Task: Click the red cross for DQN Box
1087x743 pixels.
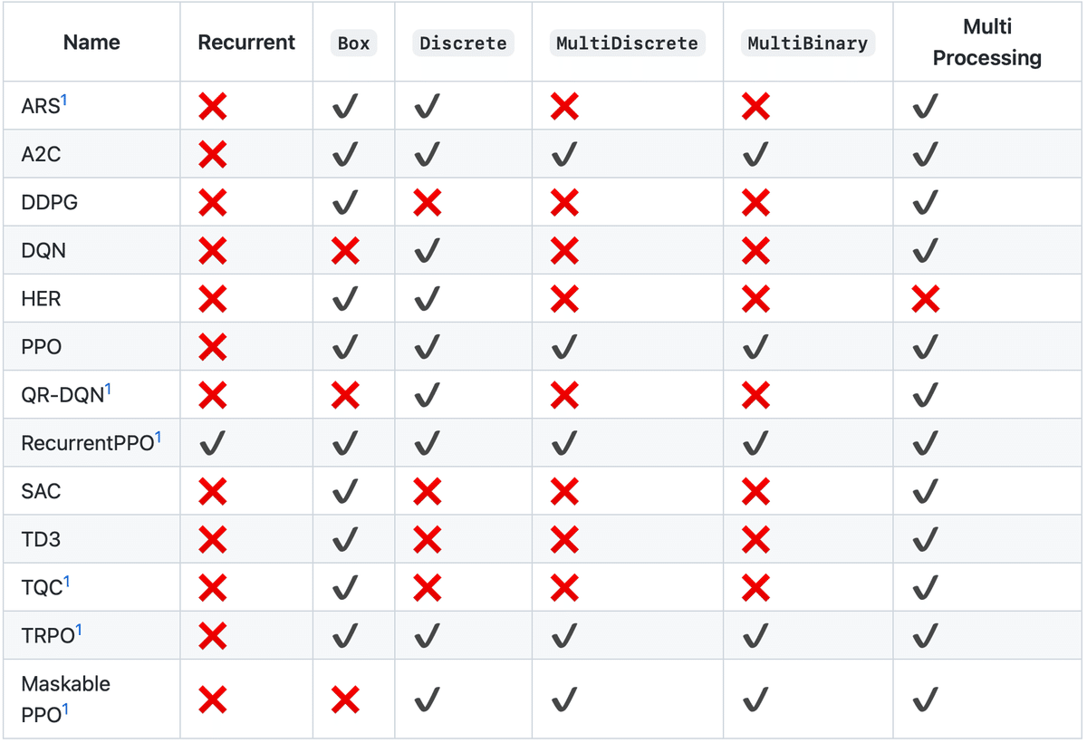Action: (x=345, y=251)
